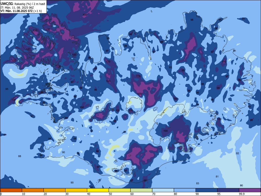Click the map humidity value '81'
Image resolution: width=261 pixels, height=196 pixels.
tap(217, 176)
